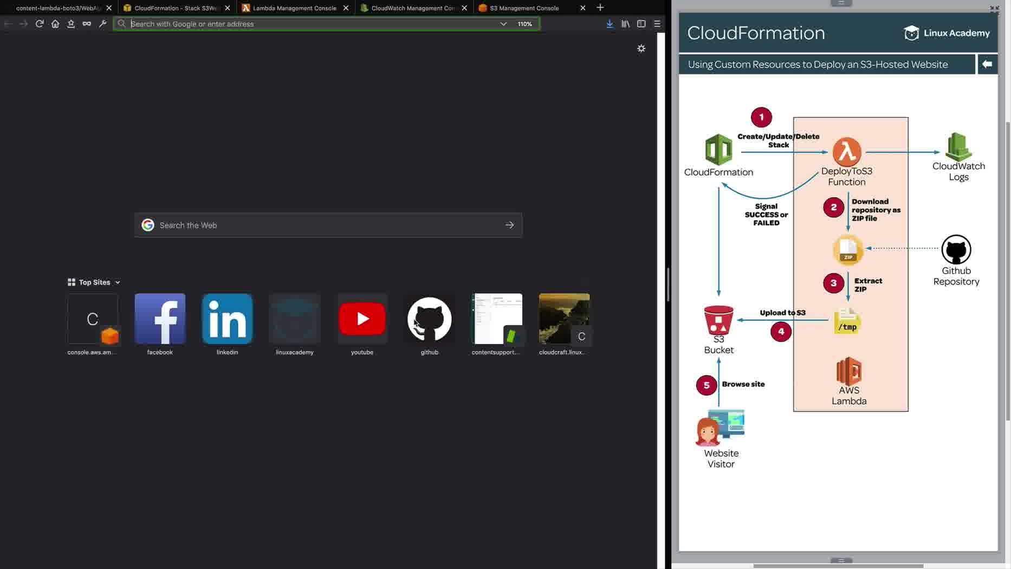
Task: Click the 'Browse site' label
Action: [743, 384]
